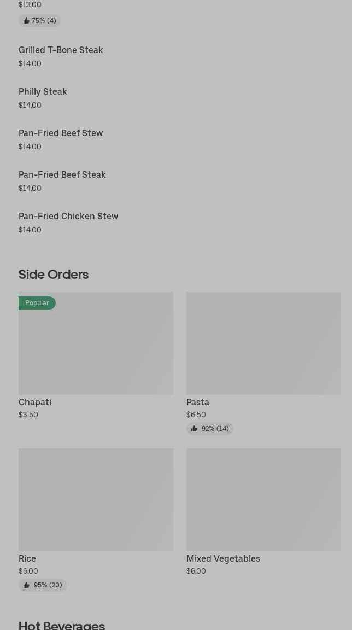Click the thumbs-up icon on 75% rating
The height and width of the screenshot is (630, 352).
click(x=26, y=21)
